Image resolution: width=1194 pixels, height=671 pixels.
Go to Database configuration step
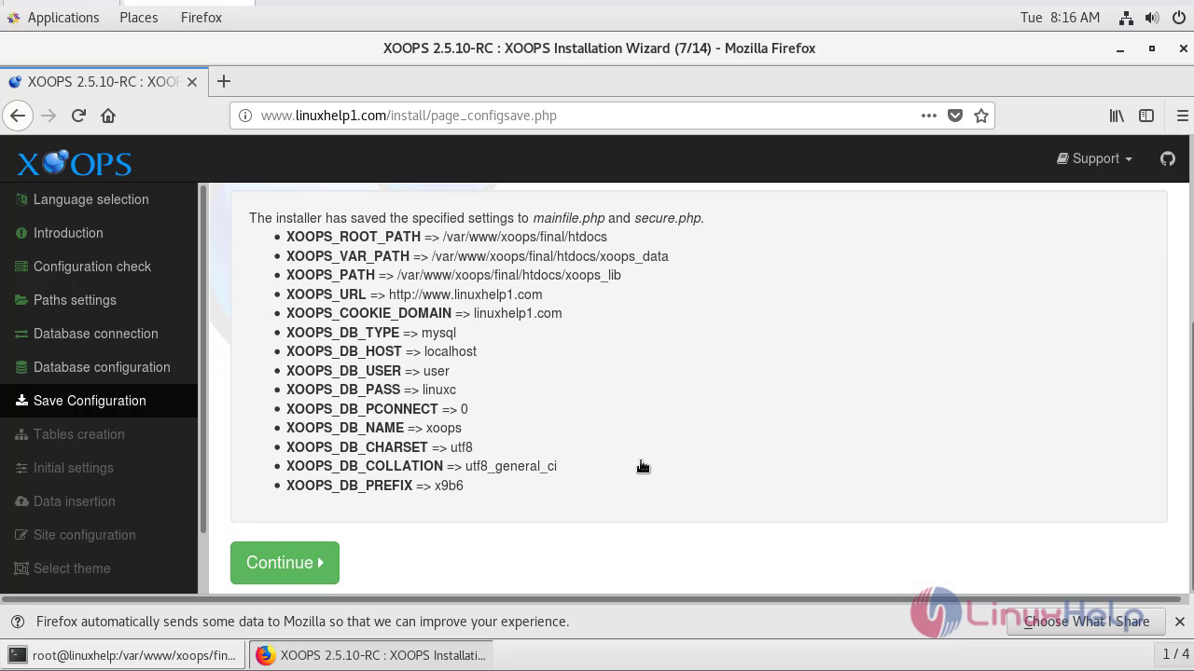pos(102,367)
